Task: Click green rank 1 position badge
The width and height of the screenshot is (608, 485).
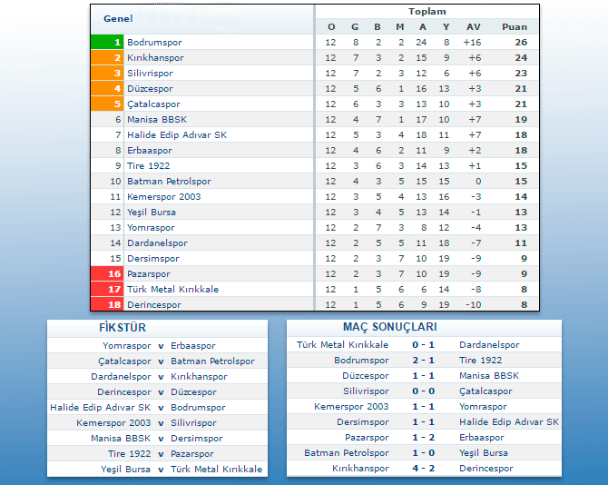Action: (106, 43)
